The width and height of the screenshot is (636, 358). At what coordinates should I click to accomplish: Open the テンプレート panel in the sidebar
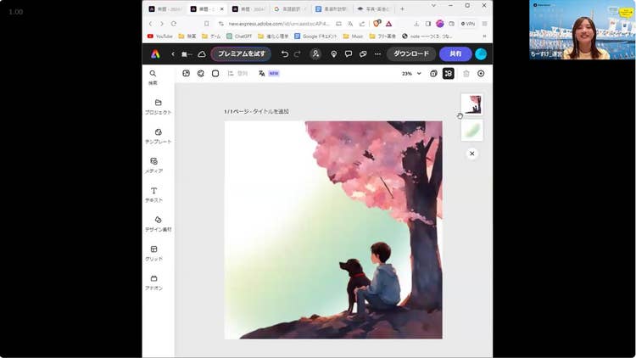tap(159, 136)
